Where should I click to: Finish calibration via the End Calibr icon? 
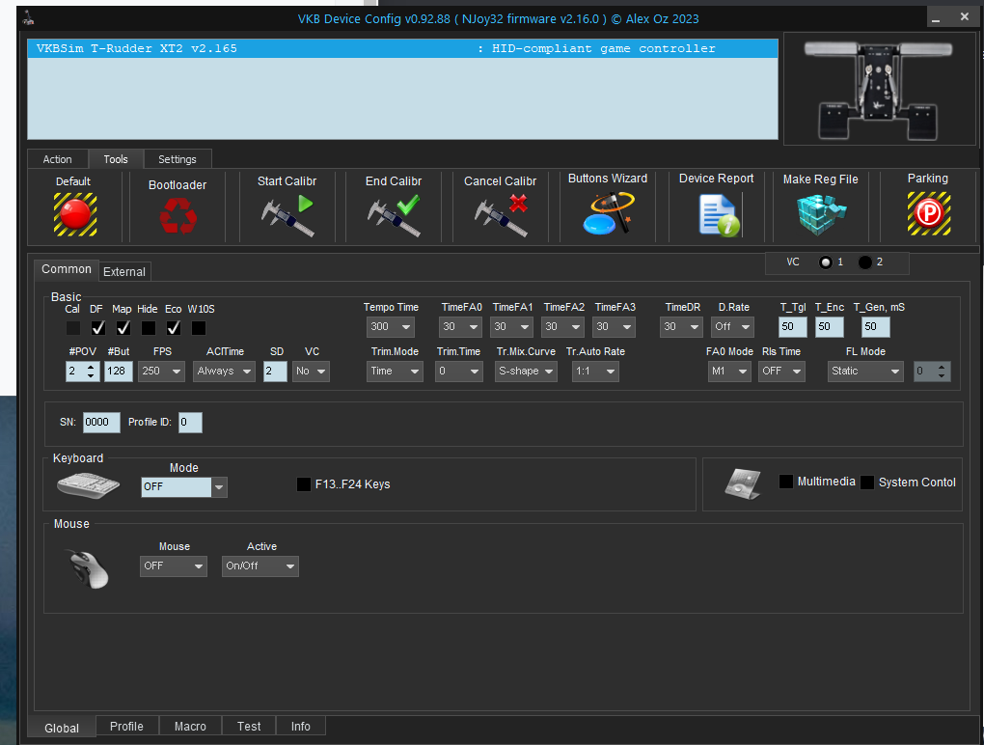[394, 215]
